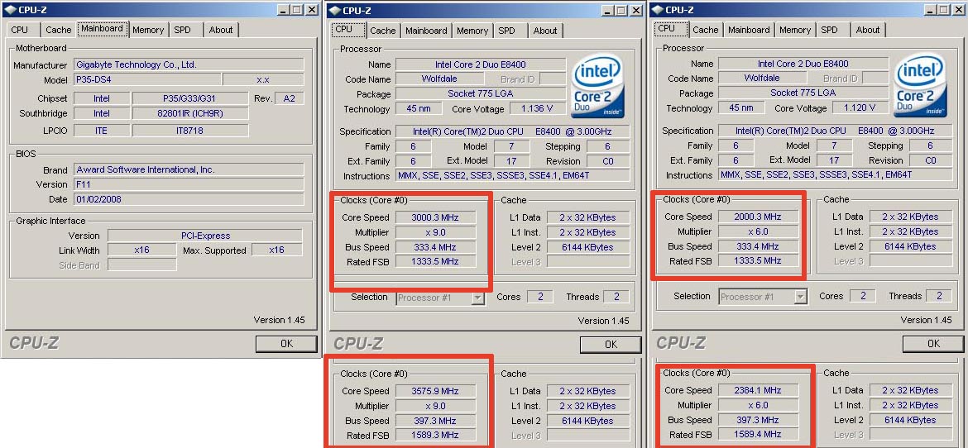Click chipset value 'P35/G33/G31'

click(191, 98)
